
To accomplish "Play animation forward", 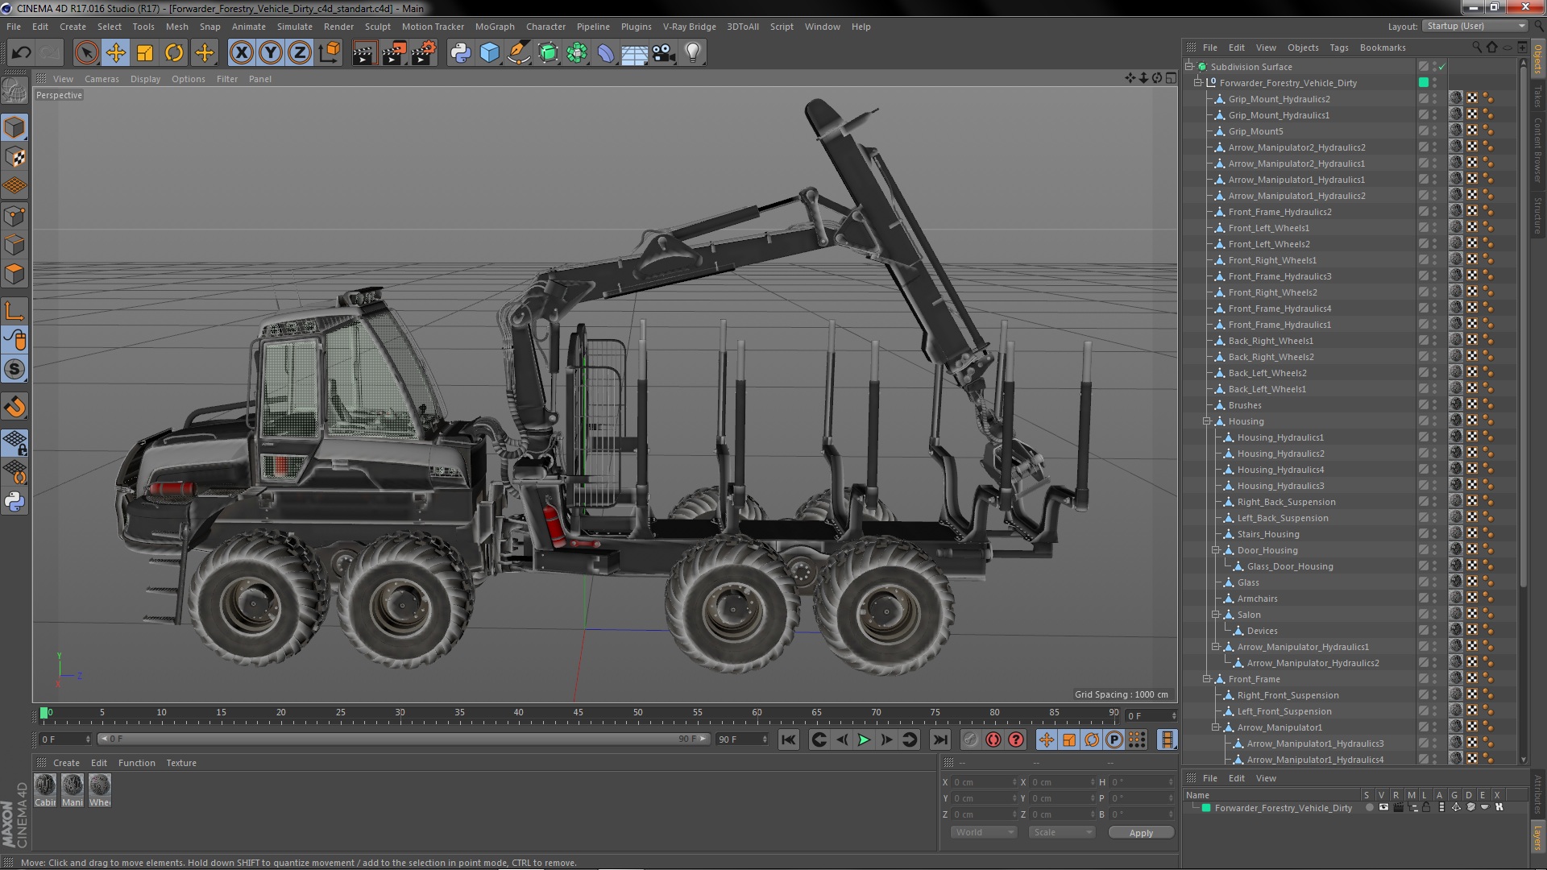I will [864, 739].
